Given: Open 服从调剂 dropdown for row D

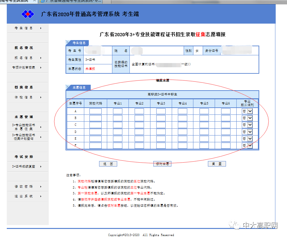Looking at the screenshot, I should (247, 132).
